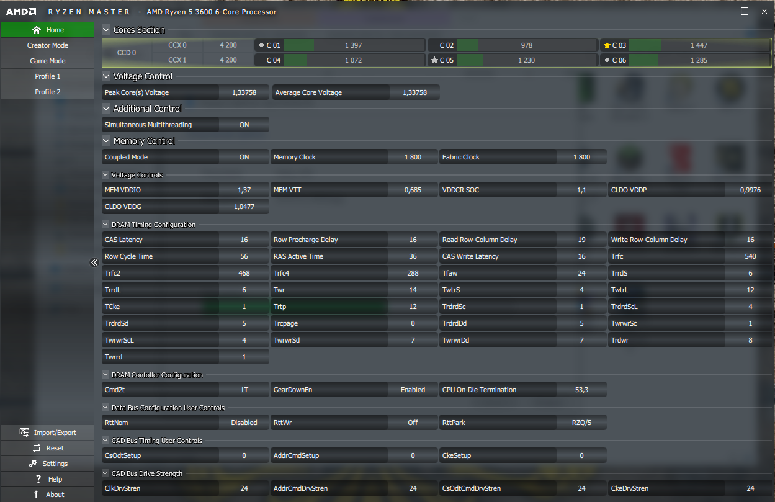Click Read Row-Column Delay value 19
775x502 pixels.
pos(581,240)
